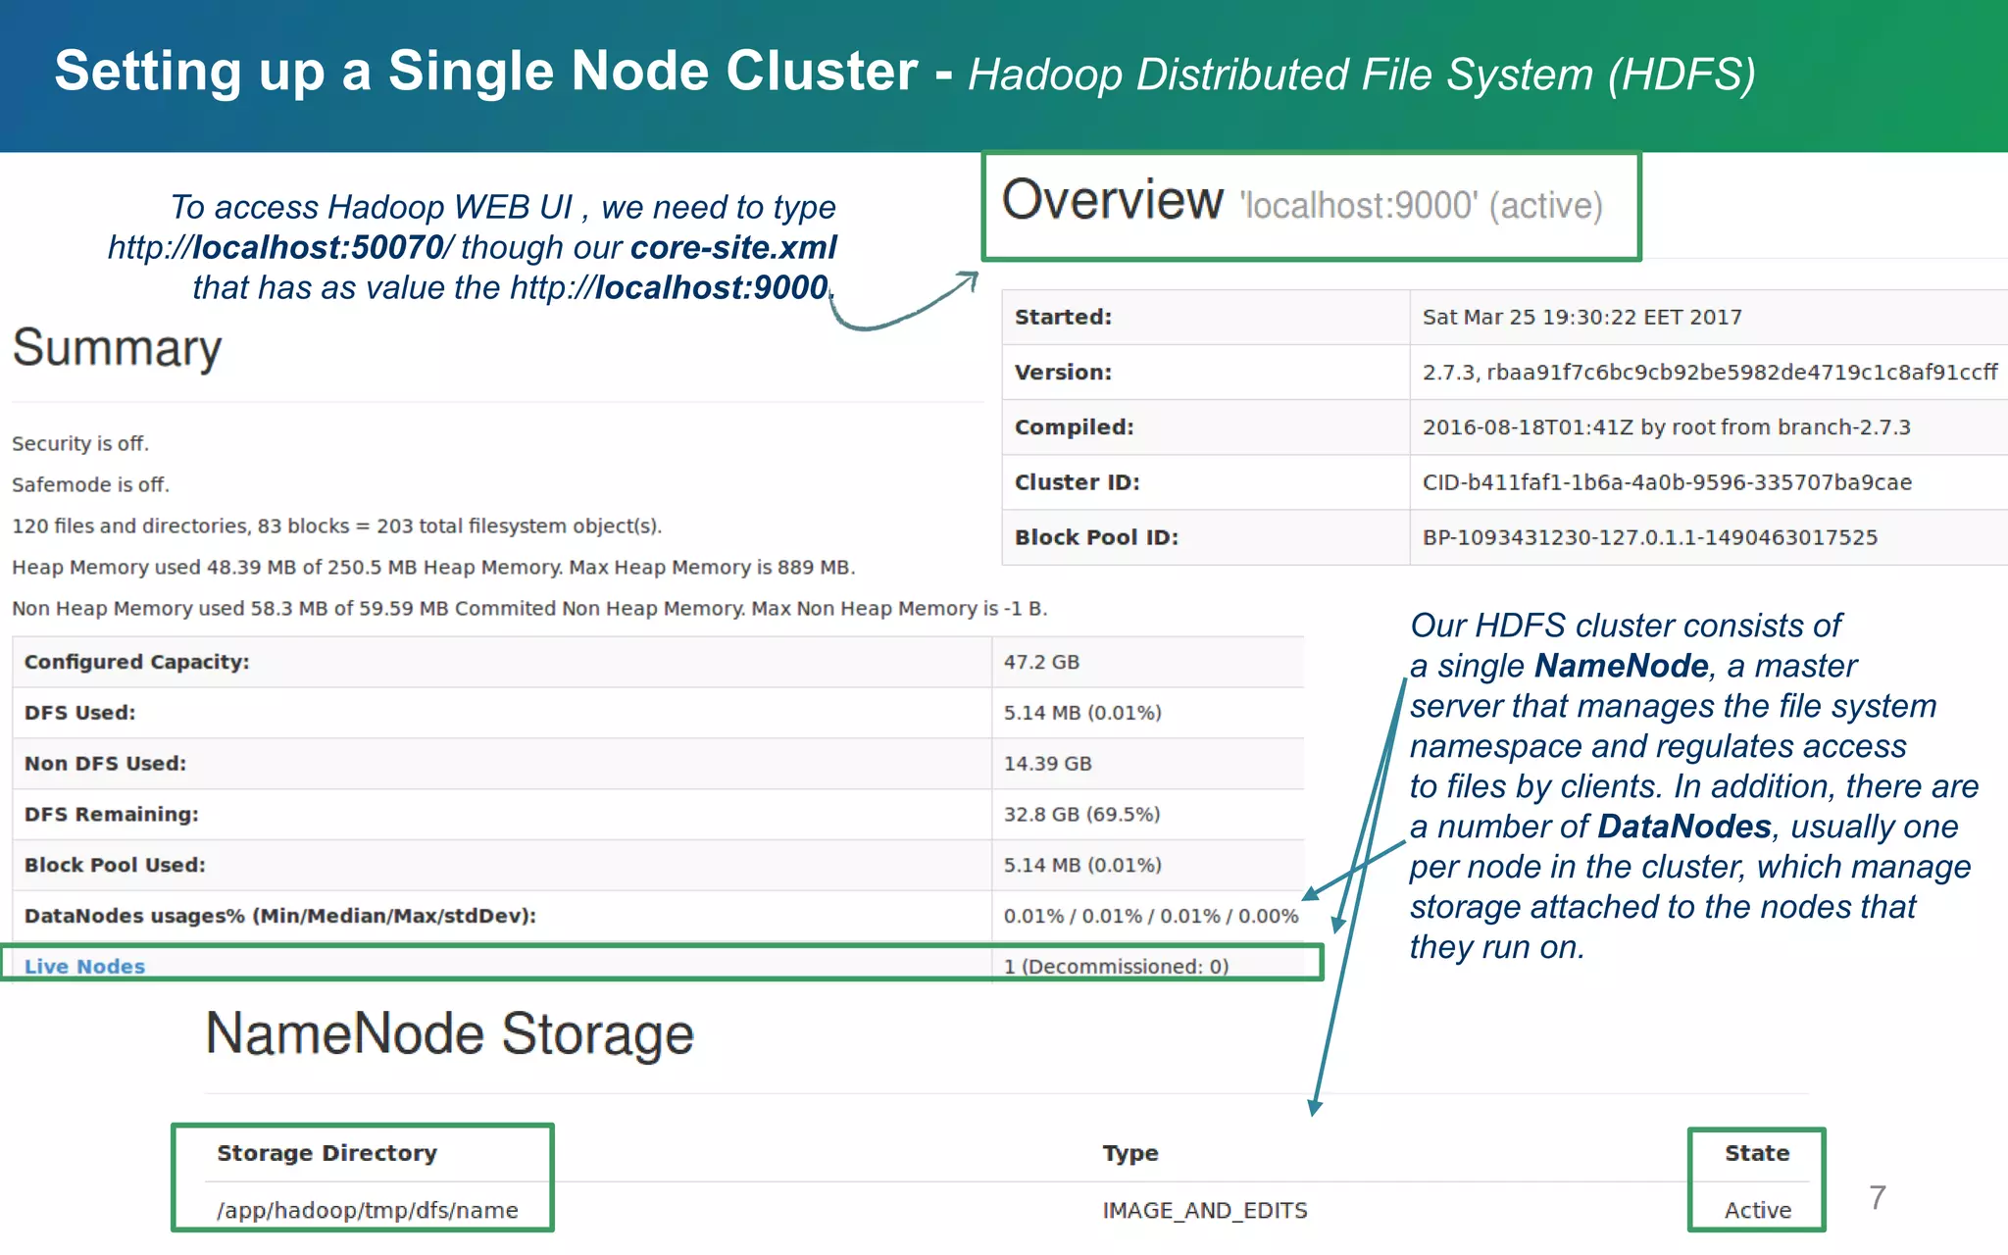Image resolution: width=2008 pixels, height=1255 pixels.
Task: Click the slide page number 7
Action: click(x=1878, y=1197)
